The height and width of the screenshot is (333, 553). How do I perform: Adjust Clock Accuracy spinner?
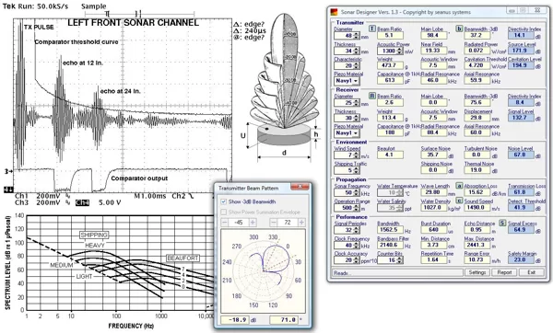tap(356, 260)
